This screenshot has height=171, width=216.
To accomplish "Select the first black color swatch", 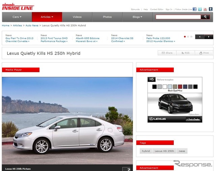I will tap(155, 87).
